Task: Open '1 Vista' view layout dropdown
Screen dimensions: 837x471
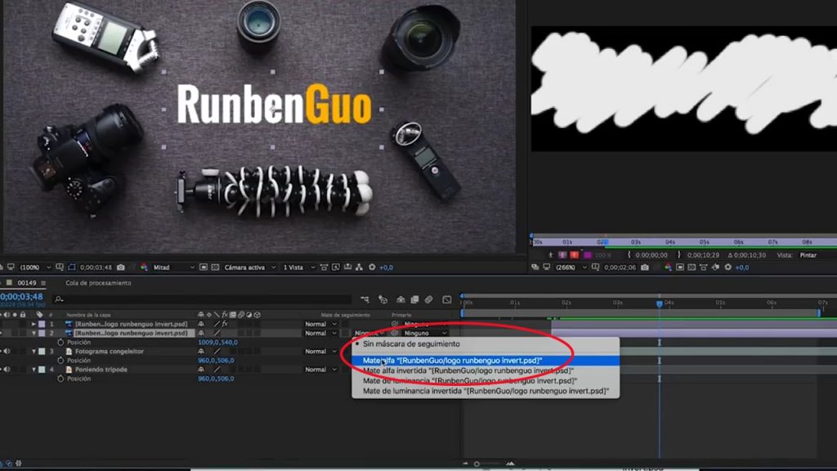Action: click(x=298, y=267)
